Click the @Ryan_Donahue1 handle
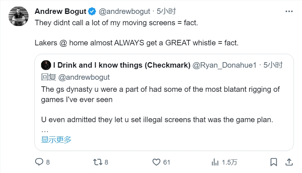 (224, 65)
